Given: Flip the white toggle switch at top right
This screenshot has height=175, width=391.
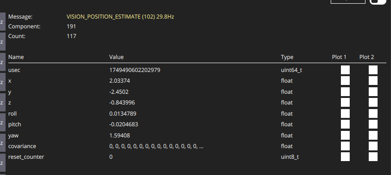Looking at the screenshot, I should [378, 1].
